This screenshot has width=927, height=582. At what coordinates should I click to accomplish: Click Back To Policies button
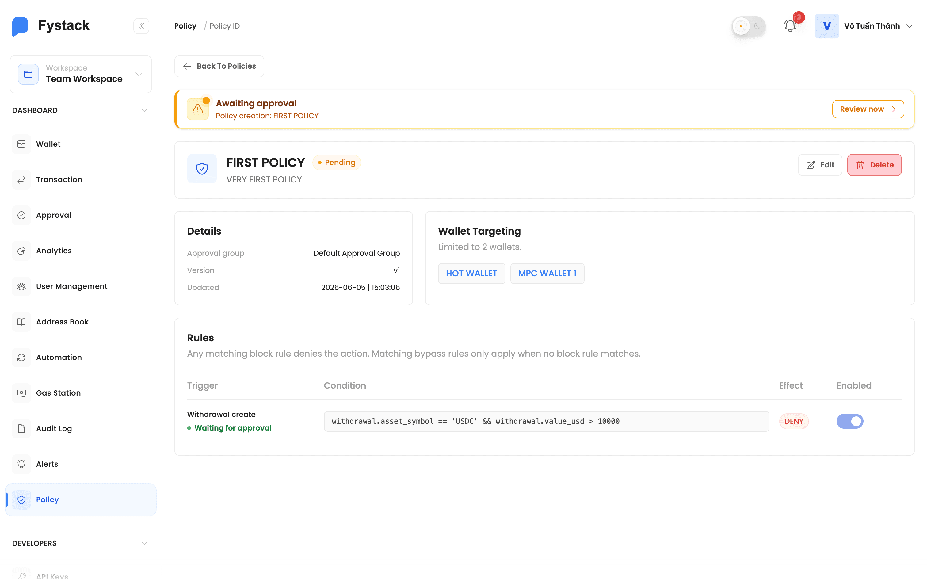[219, 66]
